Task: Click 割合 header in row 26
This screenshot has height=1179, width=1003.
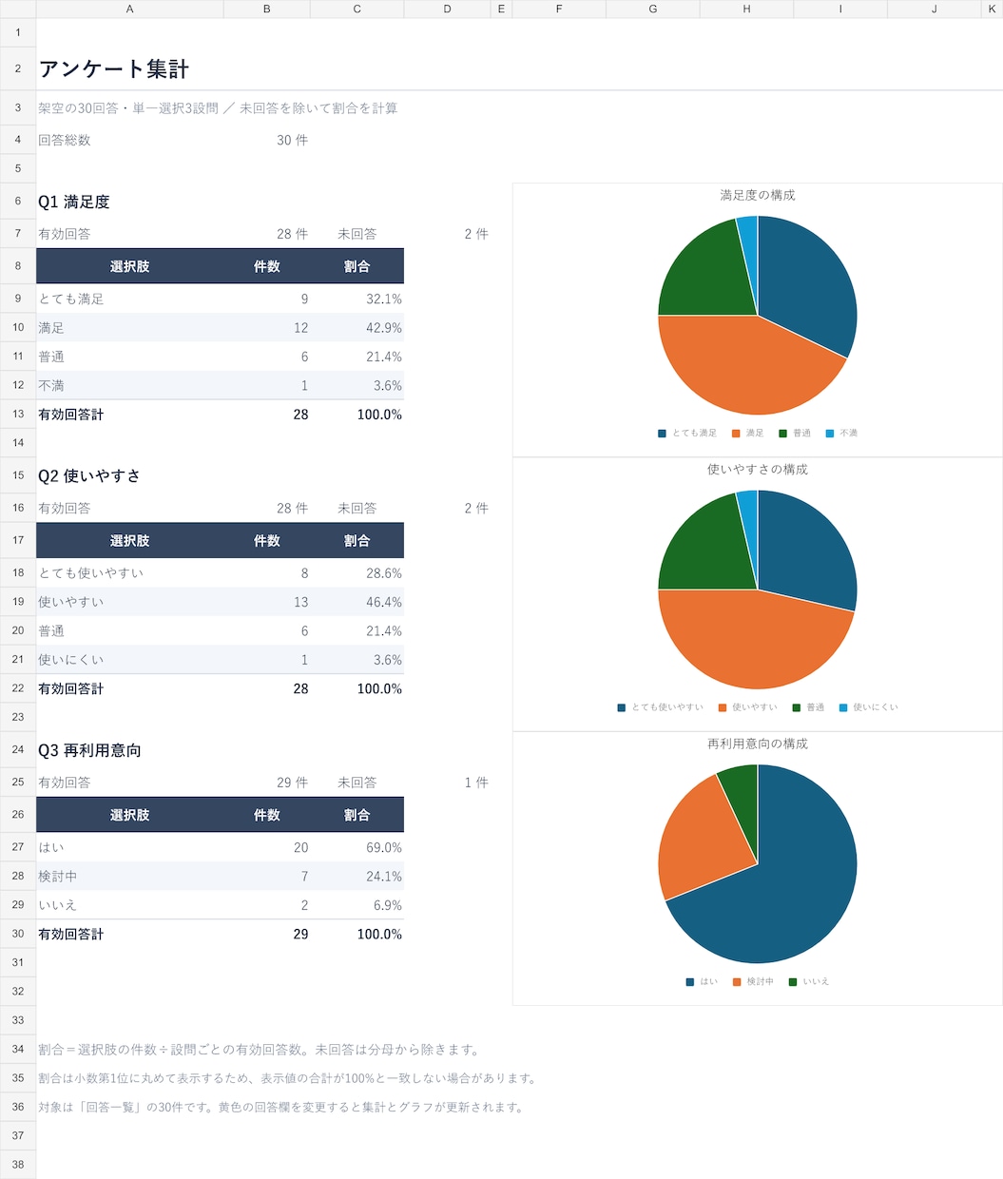Action: click(357, 815)
